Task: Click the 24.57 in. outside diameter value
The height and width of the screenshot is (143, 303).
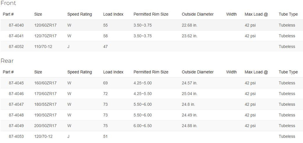Action: (x=190, y=83)
